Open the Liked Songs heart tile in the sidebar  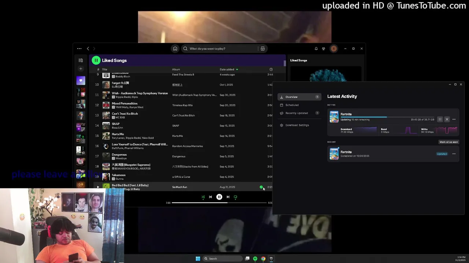pyautogui.click(x=81, y=80)
